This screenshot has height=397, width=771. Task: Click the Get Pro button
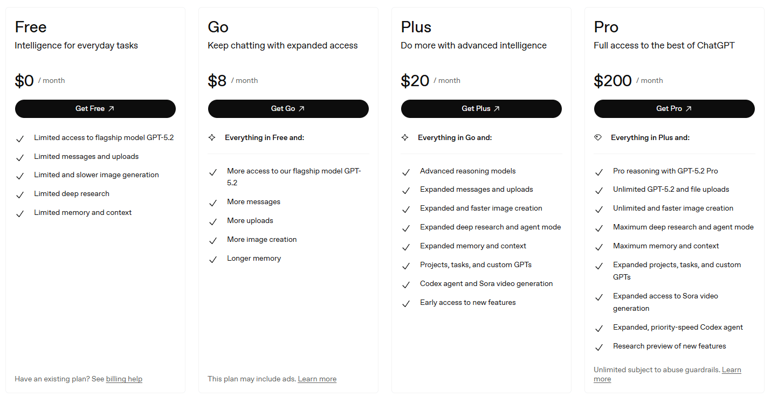pyautogui.click(x=674, y=109)
